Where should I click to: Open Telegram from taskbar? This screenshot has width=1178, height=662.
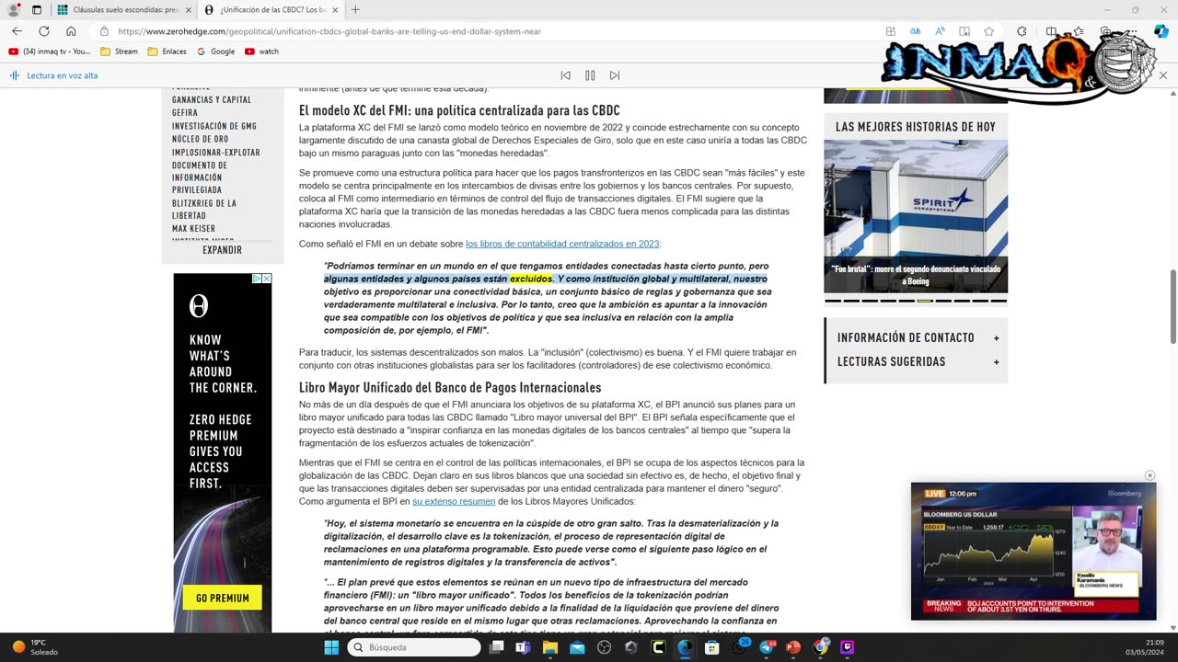[x=767, y=647]
